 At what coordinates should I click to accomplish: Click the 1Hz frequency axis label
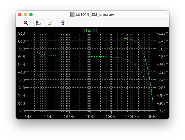pyautogui.click(x=28, y=117)
